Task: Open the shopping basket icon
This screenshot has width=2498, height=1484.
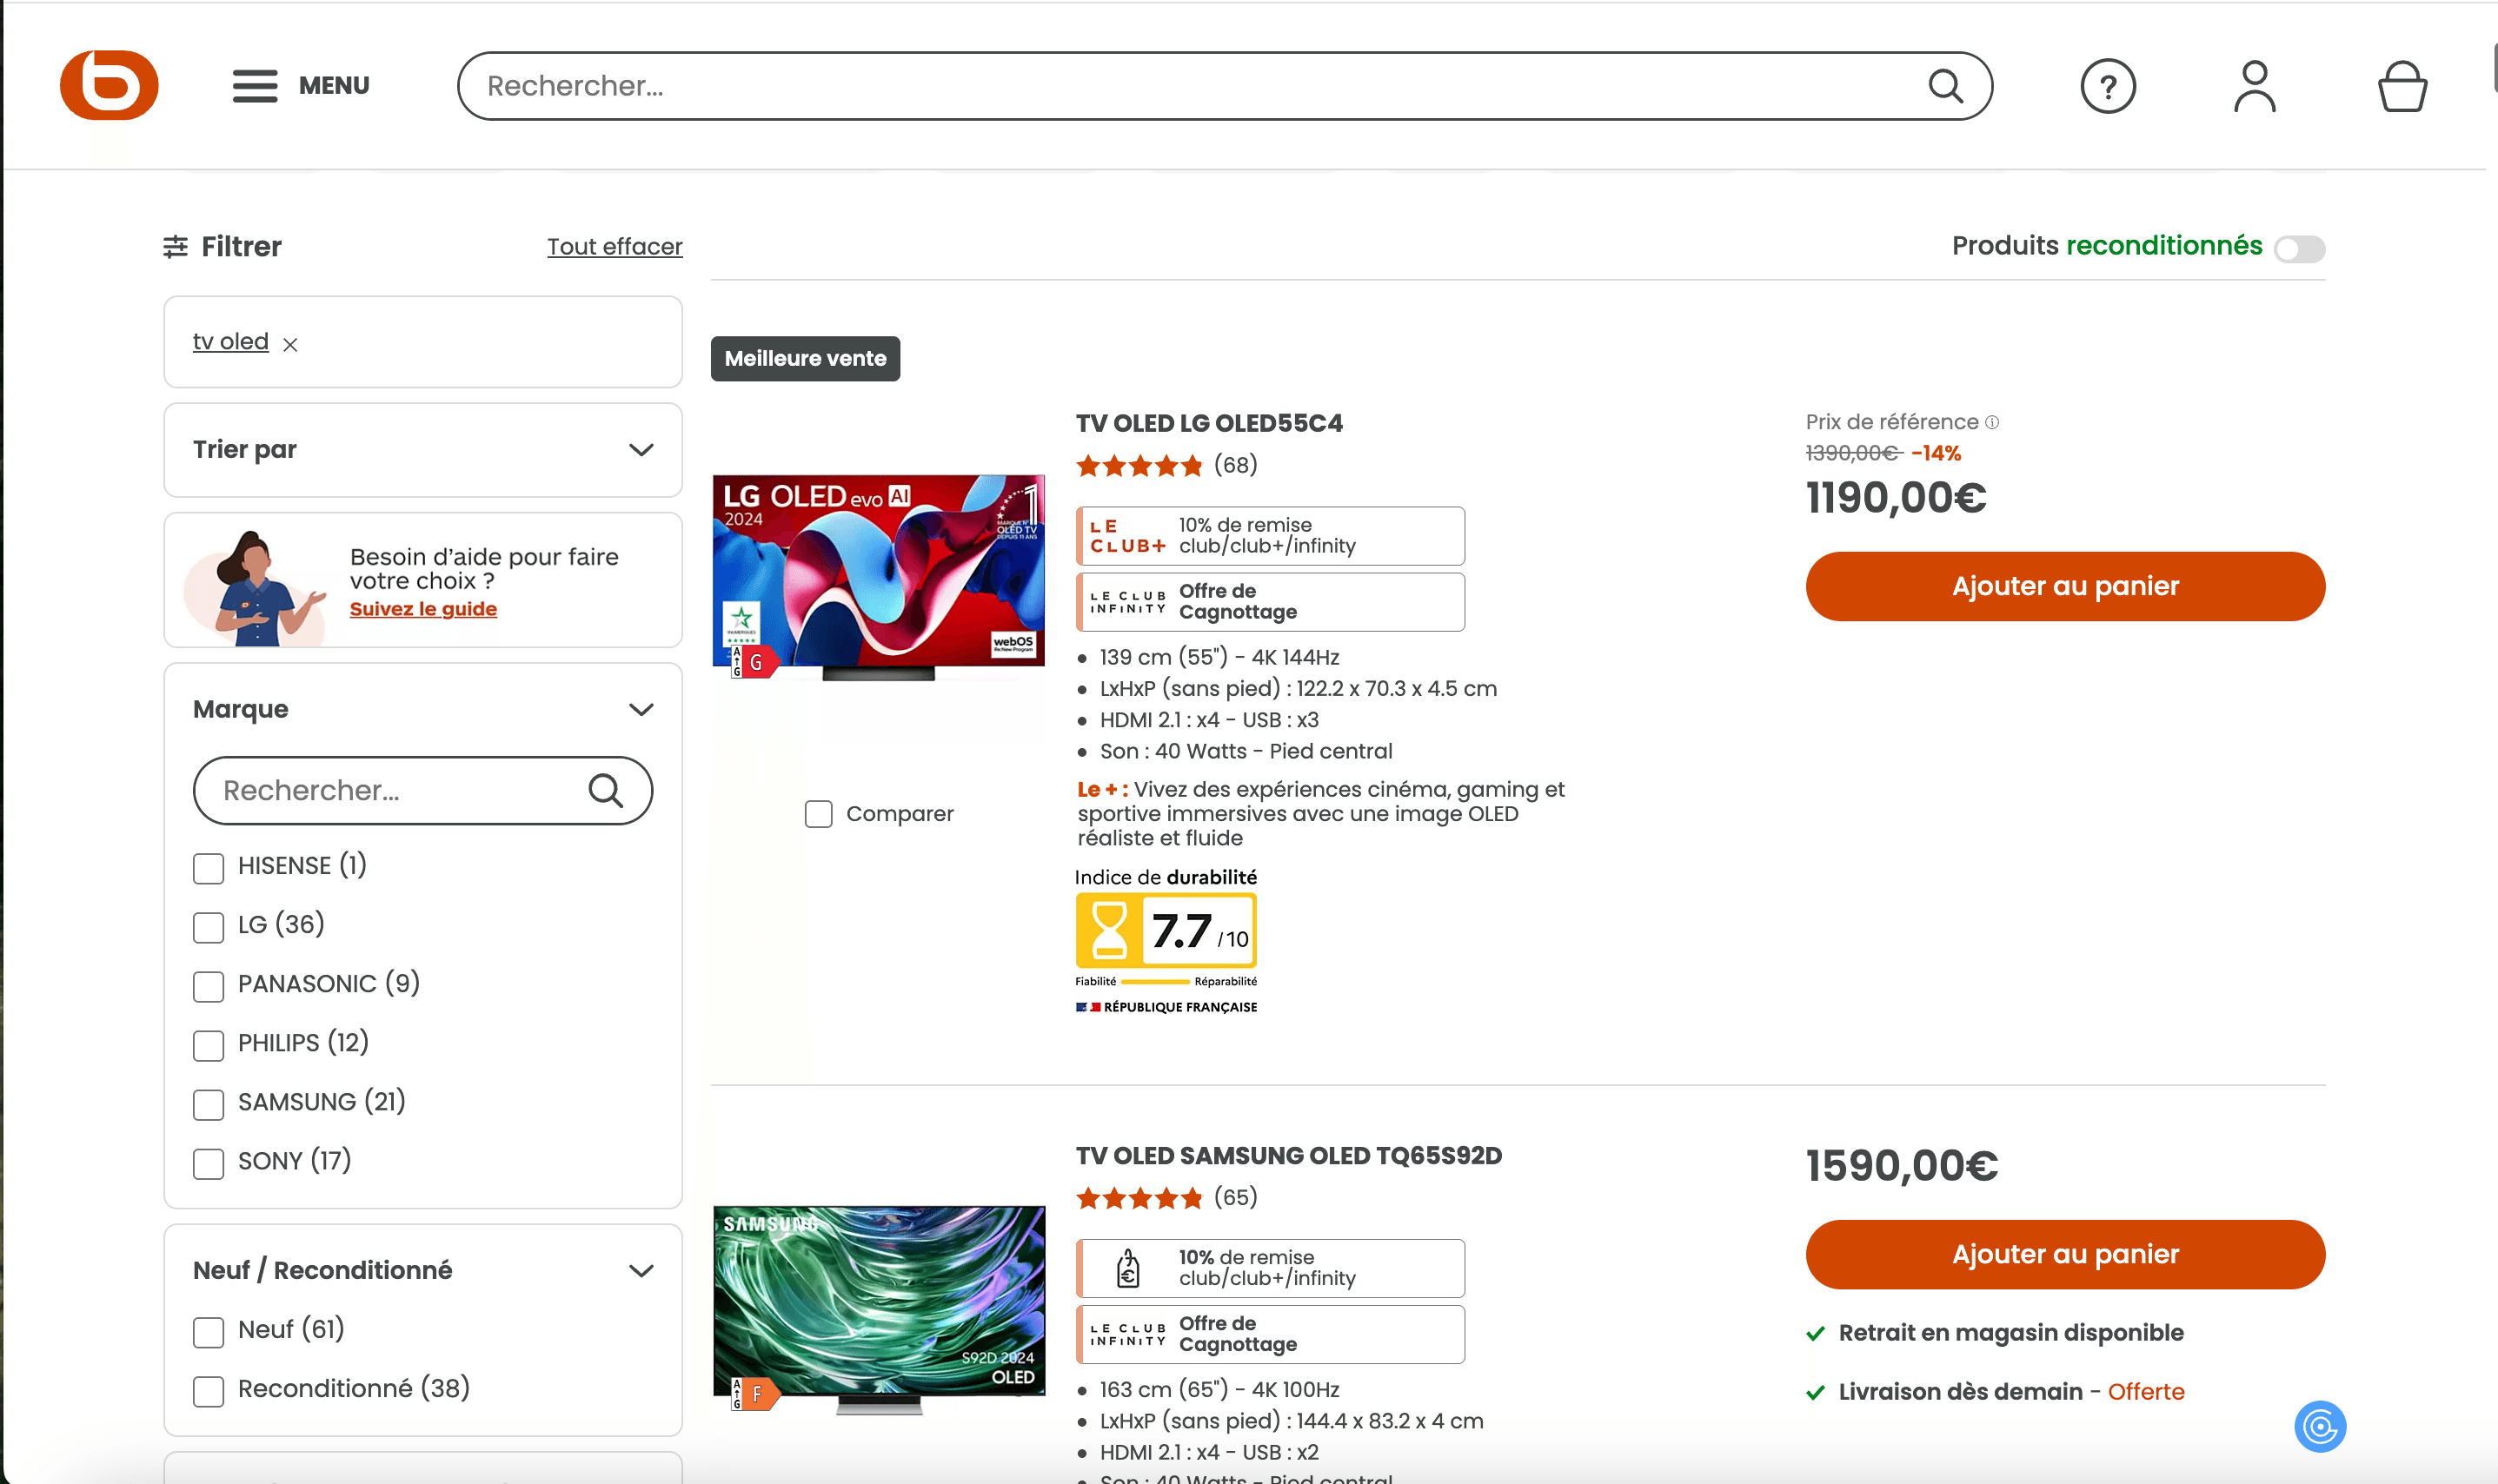Action: (x=2401, y=87)
